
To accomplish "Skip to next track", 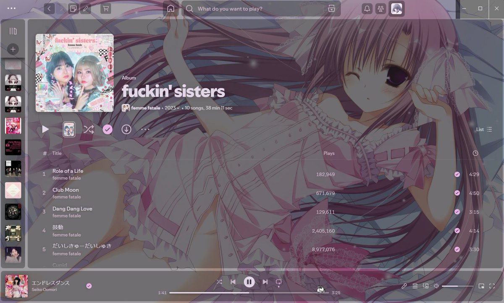I will 265,282.
